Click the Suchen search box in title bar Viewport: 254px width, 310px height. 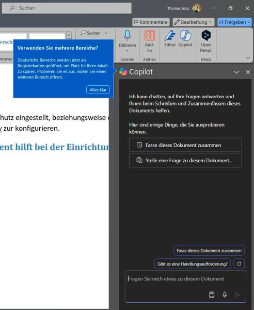click(67, 8)
